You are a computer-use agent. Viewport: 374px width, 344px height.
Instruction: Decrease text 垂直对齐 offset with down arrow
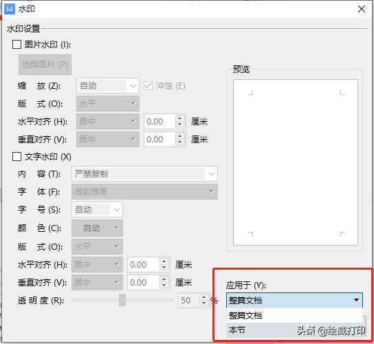click(x=164, y=286)
